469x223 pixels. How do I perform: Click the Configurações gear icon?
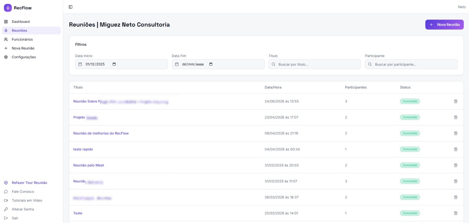point(6,57)
